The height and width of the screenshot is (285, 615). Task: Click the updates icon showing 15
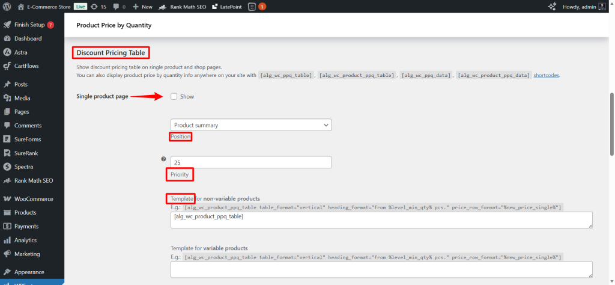(x=94, y=7)
